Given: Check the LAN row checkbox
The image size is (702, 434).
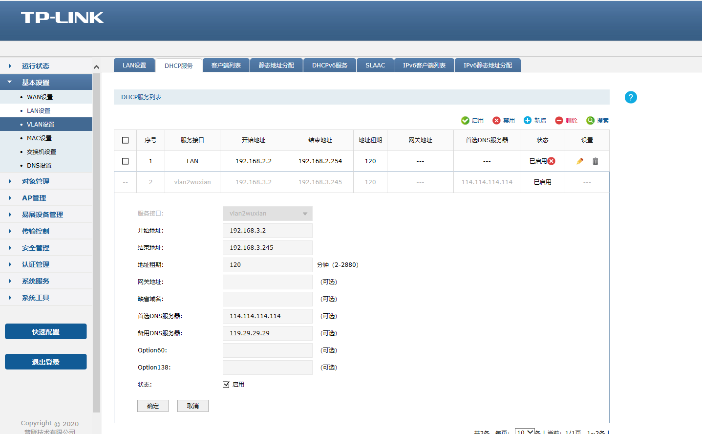Looking at the screenshot, I should coord(126,161).
